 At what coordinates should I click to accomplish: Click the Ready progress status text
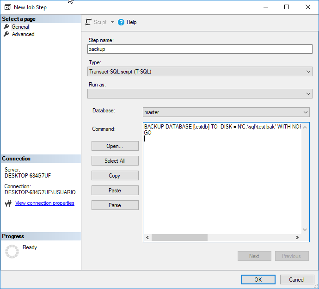(x=30, y=247)
